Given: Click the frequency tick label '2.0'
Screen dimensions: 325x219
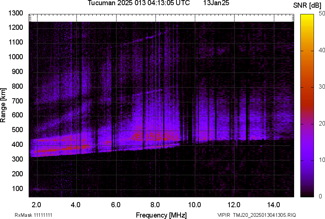Looking at the screenshot, I should (36, 205).
